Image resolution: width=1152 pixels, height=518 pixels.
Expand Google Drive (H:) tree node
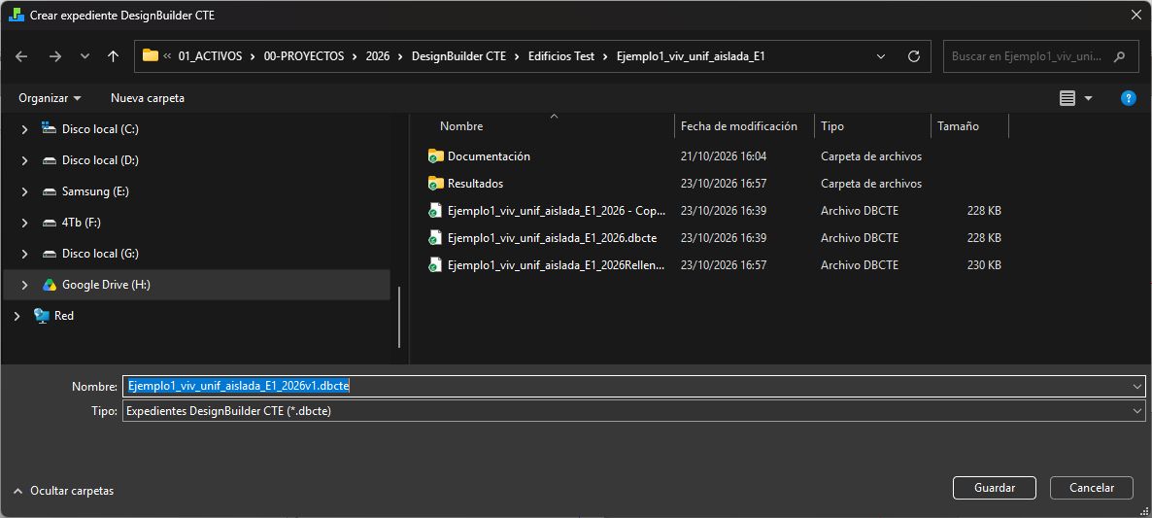pos(24,285)
